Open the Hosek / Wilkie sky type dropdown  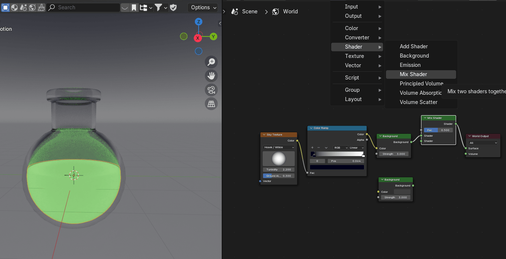pyautogui.click(x=279, y=148)
